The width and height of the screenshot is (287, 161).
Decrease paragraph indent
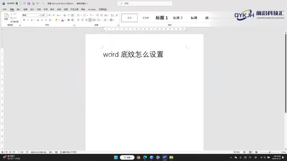pyautogui.click(x=97, y=15)
